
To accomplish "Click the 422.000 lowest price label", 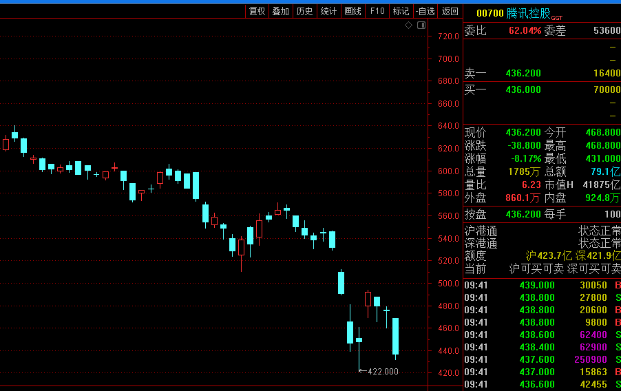I will [383, 372].
